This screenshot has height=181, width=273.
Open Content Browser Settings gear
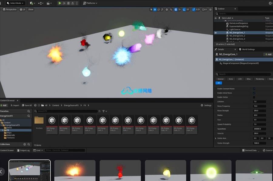coord(206,105)
